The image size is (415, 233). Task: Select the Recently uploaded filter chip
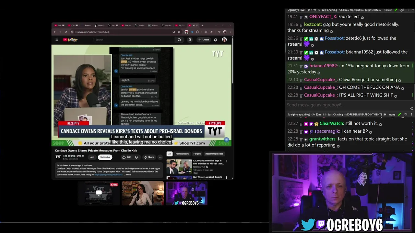pos(214,154)
